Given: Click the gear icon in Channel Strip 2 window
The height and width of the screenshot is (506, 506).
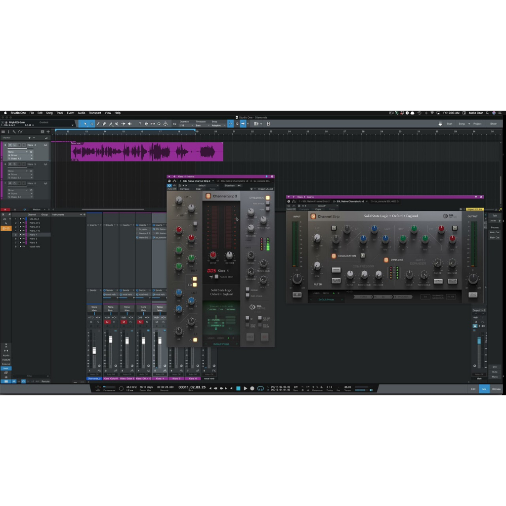Looking at the screenshot, I should coord(252,189).
